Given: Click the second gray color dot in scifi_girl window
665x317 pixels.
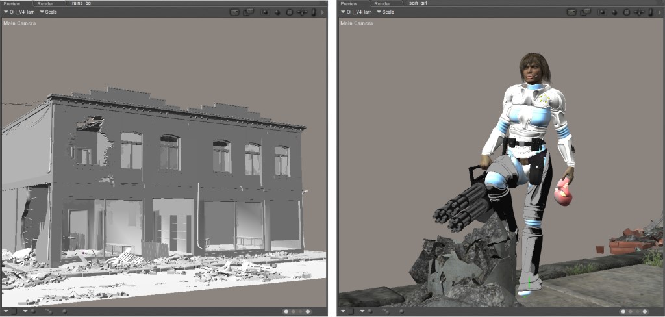Looking at the screenshot, I should [631, 312].
